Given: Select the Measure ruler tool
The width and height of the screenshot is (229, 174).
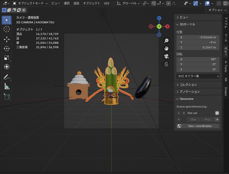Looking at the screenshot, I should click(x=6, y=86).
